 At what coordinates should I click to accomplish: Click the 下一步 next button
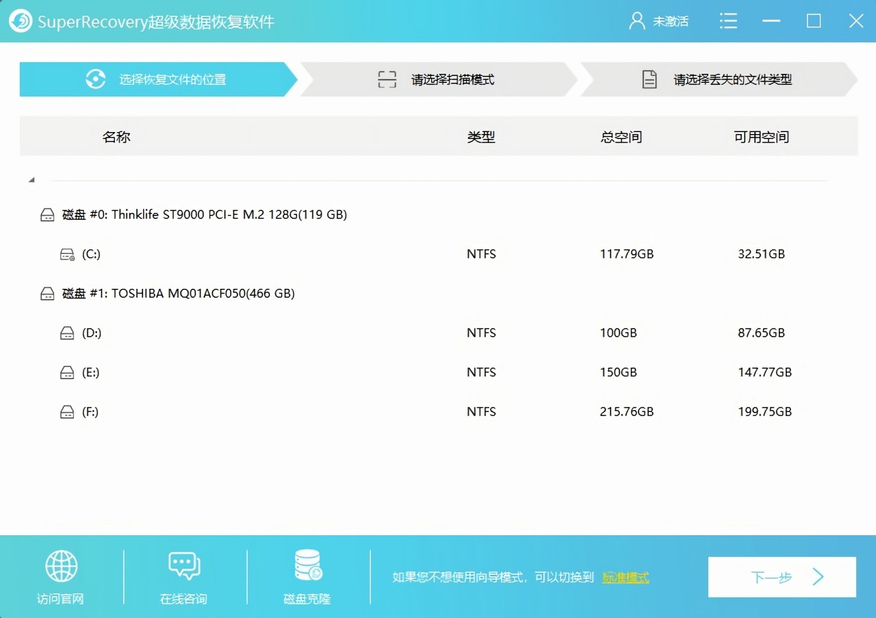pyautogui.click(x=782, y=577)
